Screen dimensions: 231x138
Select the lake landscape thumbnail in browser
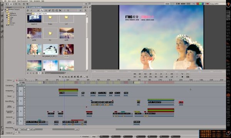pos(67,33)
